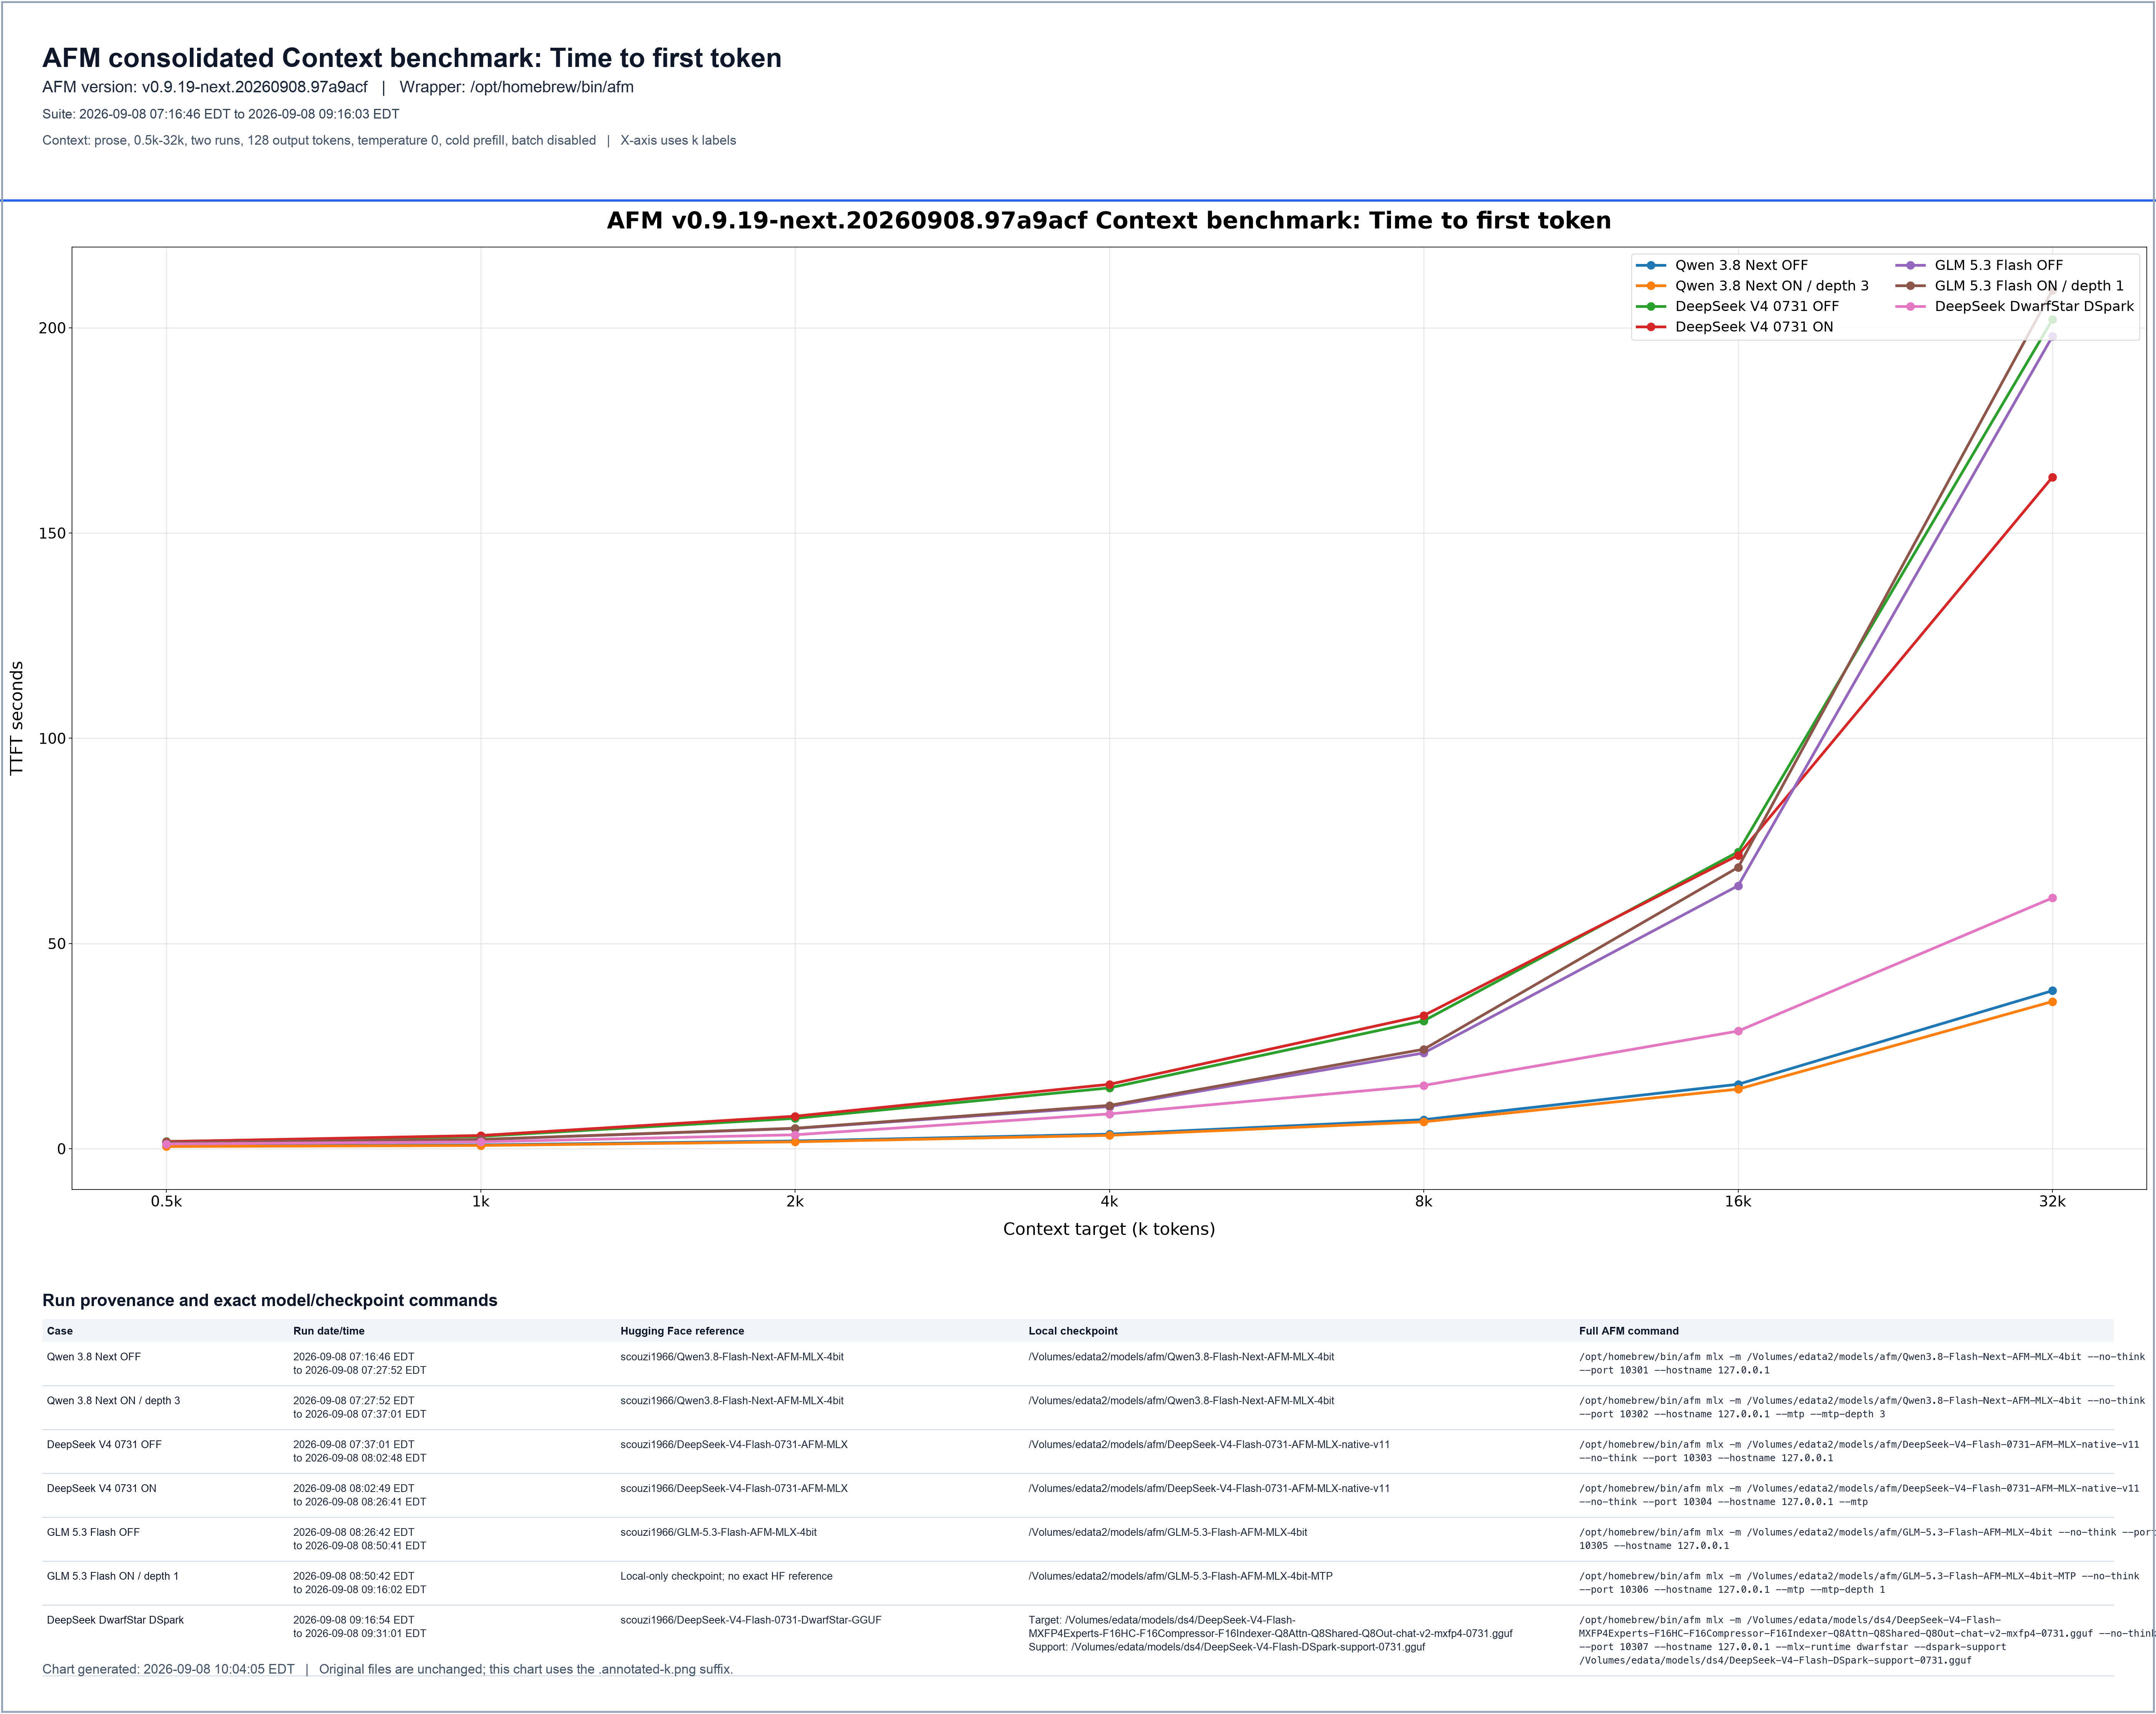Click the "200" y-axis tick label
This screenshot has height=1714, width=2156.
tap(52, 328)
